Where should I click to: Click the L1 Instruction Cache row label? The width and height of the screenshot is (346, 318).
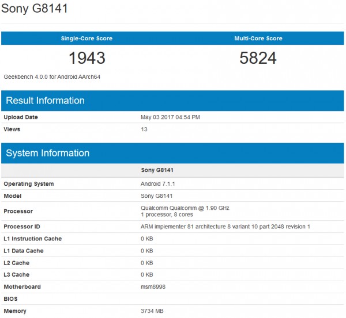click(32, 239)
